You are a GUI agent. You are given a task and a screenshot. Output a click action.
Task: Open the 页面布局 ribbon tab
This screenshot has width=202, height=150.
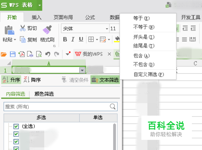point(63,17)
